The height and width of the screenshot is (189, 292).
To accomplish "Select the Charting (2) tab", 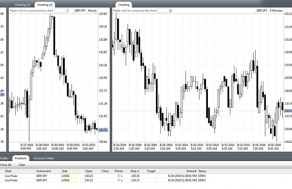I will (45, 5).
